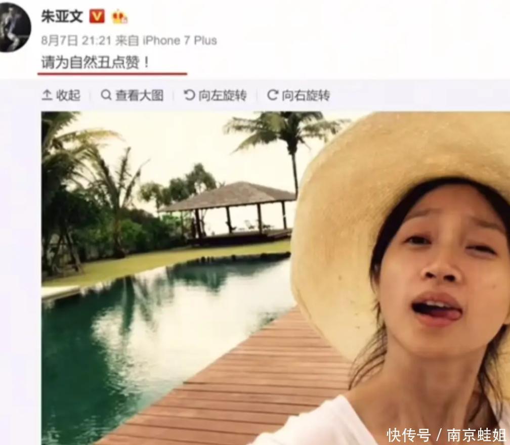
Task: Open the 8月7日 21:21 post timestamp
Action: (x=76, y=40)
